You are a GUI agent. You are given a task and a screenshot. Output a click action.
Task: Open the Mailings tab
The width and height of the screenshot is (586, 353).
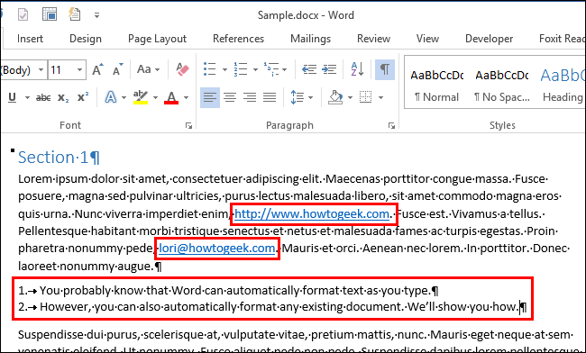(x=310, y=39)
